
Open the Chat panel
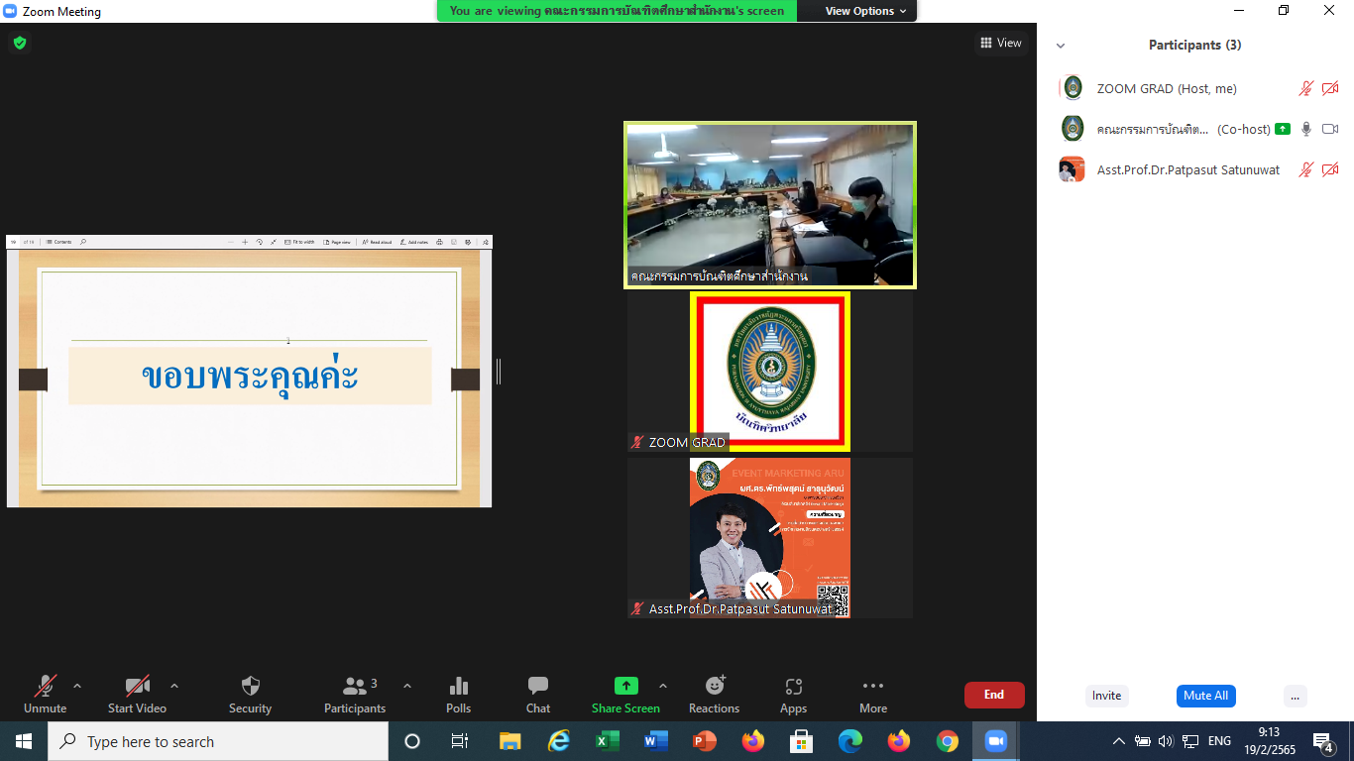tap(538, 694)
